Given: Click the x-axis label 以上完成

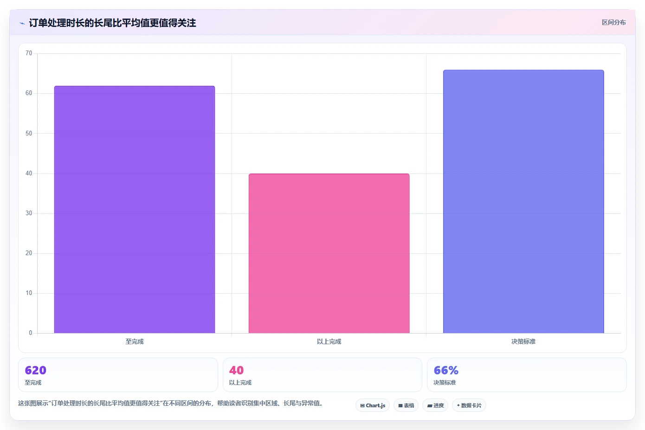Looking at the screenshot, I should (329, 341).
